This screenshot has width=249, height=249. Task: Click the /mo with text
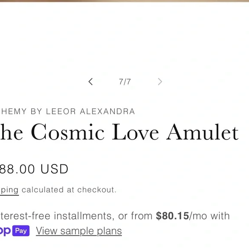210,216
